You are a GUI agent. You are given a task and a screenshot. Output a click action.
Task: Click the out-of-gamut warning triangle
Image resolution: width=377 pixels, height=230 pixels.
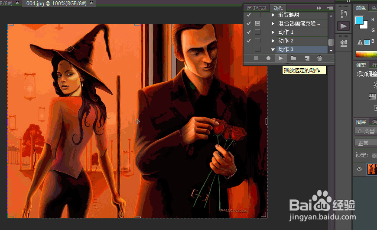(x=360, y=42)
